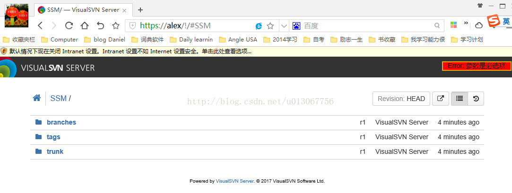The height and width of the screenshot is (193, 512).
Task: Open the browser home page icon
Action: (85, 25)
